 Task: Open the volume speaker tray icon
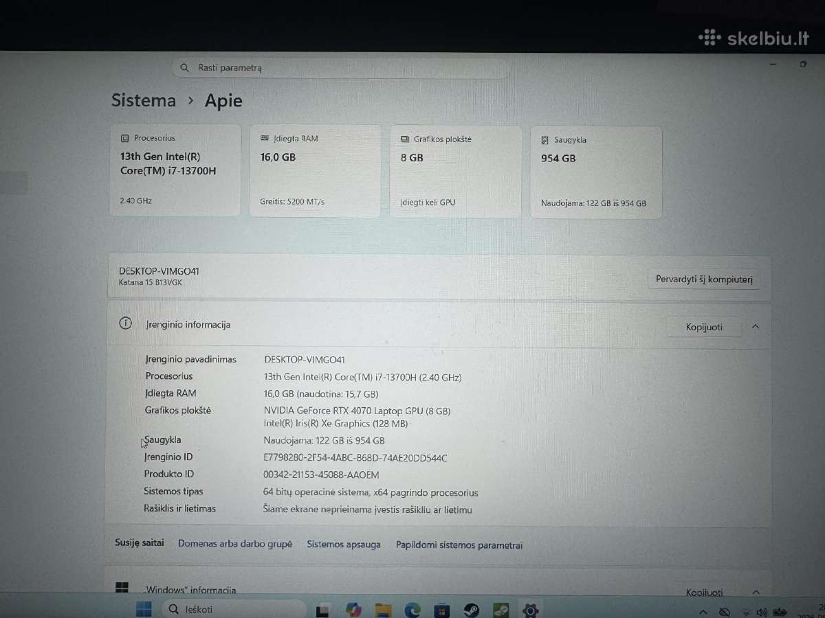762,611
